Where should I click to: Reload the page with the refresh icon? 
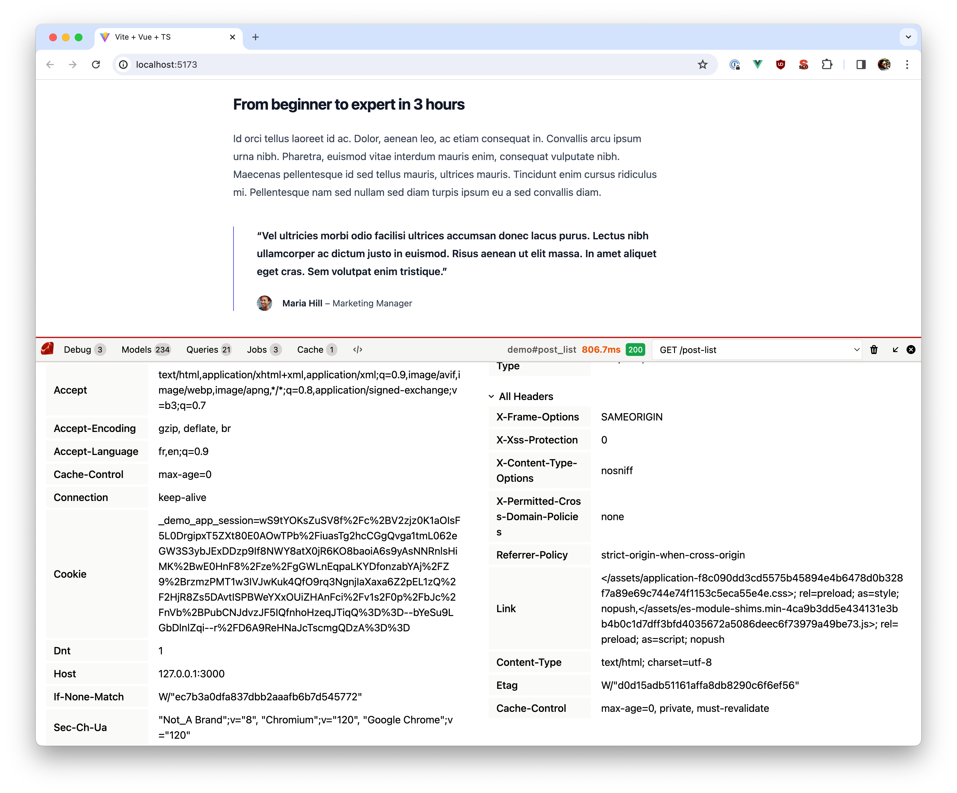[96, 65]
